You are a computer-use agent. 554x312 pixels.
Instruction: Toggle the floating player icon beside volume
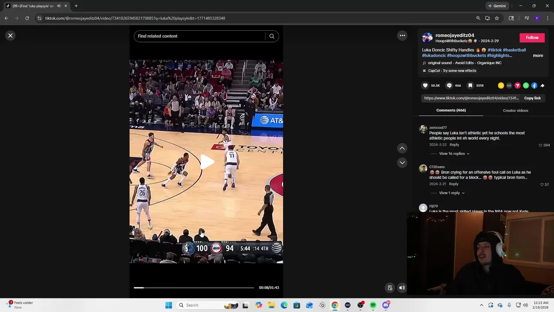point(390,288)
